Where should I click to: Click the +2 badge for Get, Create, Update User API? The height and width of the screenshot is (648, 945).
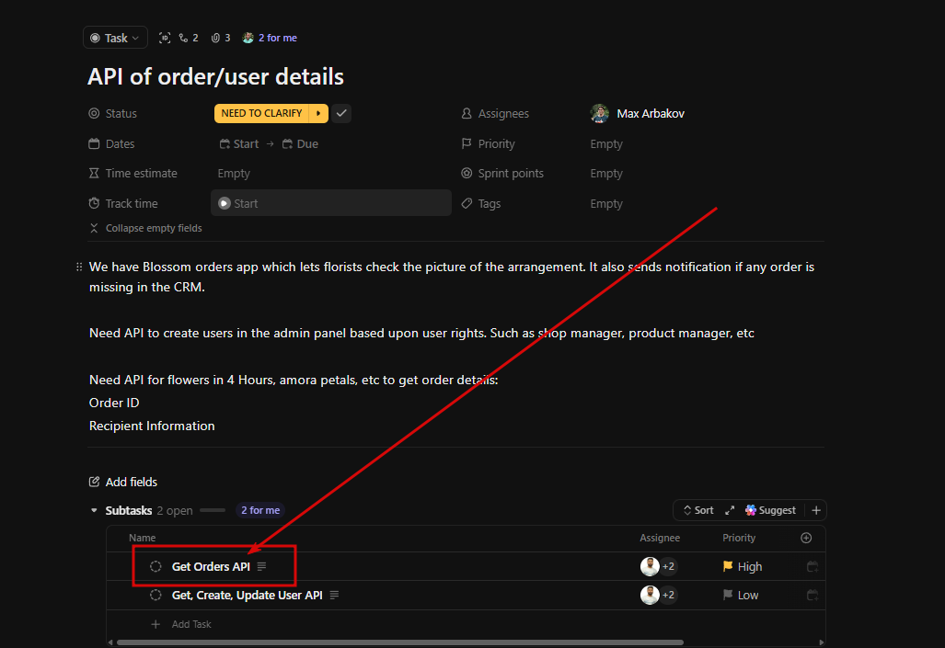click(x=668, y=595)
